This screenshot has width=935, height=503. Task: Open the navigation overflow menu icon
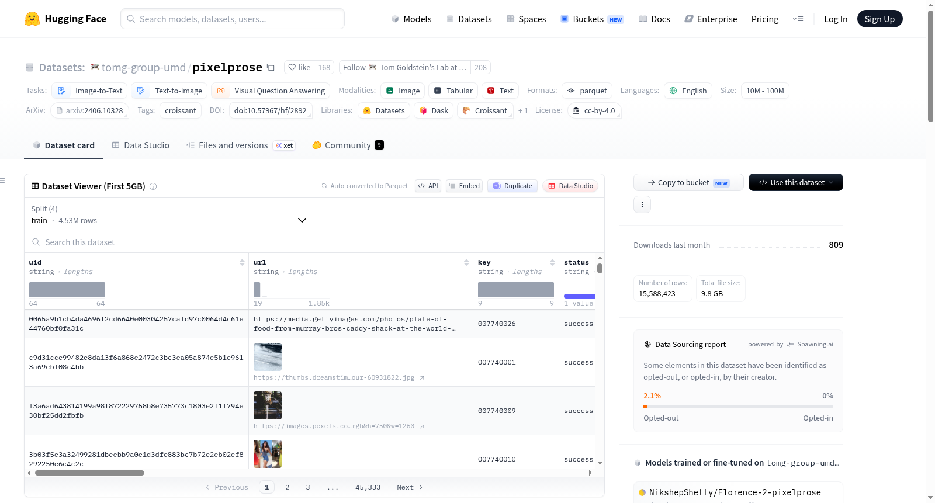798,19
